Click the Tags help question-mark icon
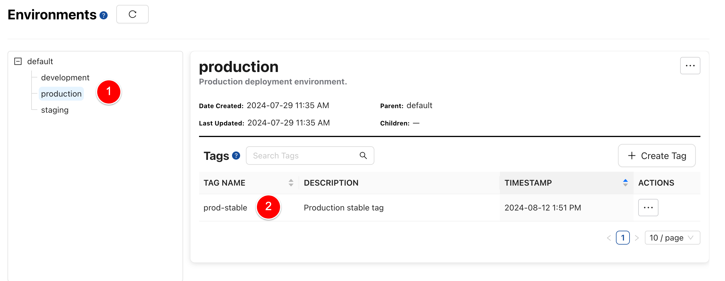Viewport: 725px width, 281px height. (x=236, y=156)
